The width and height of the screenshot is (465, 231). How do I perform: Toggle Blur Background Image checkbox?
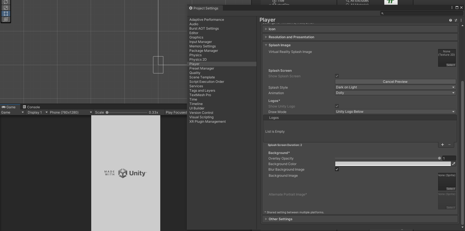click(x=337, y=169)
